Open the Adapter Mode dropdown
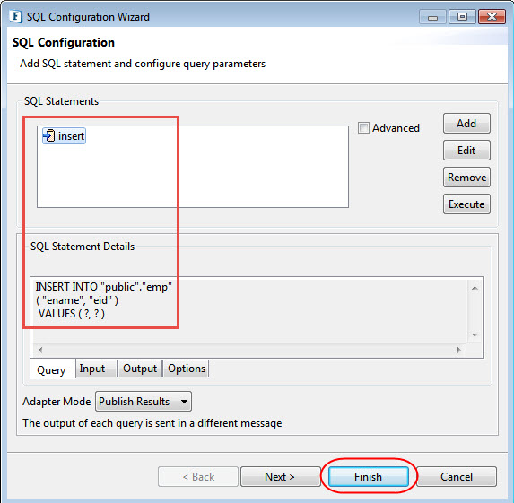514x503 pixels. coord(144,401)
